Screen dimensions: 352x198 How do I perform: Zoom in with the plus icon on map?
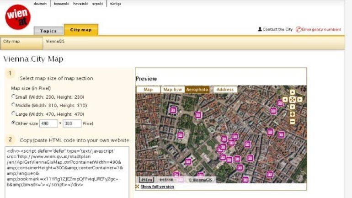point(292,114)
